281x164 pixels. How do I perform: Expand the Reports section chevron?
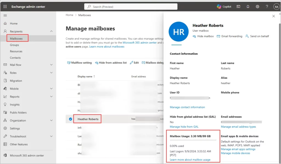pyautogui.click(x=51, y=97)
